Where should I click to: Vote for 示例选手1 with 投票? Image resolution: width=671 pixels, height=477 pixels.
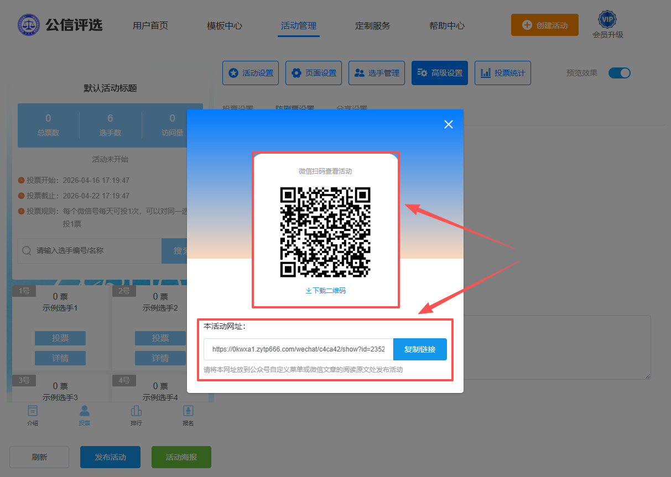click(x=60, y=338)
